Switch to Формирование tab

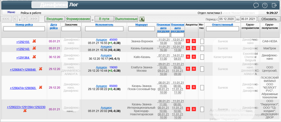click(78, 19)
